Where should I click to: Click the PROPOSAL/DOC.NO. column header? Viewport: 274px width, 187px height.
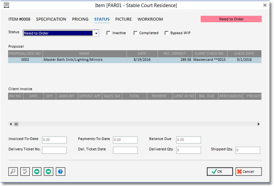point(25,54)
